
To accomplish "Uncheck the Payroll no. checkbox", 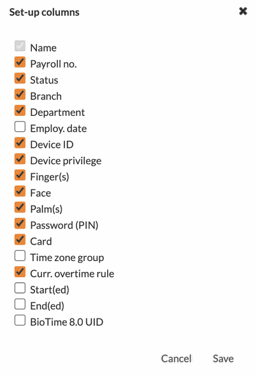I will point(20,62).
